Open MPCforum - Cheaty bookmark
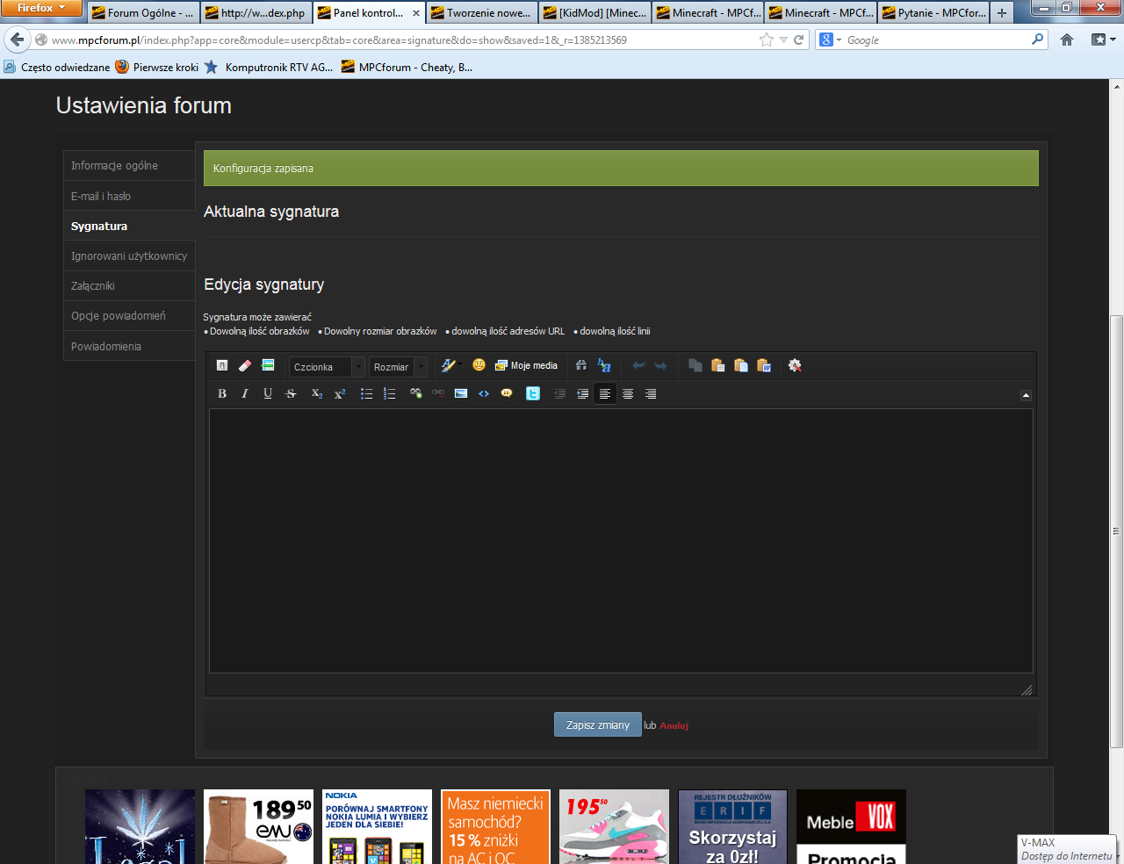 407,67
